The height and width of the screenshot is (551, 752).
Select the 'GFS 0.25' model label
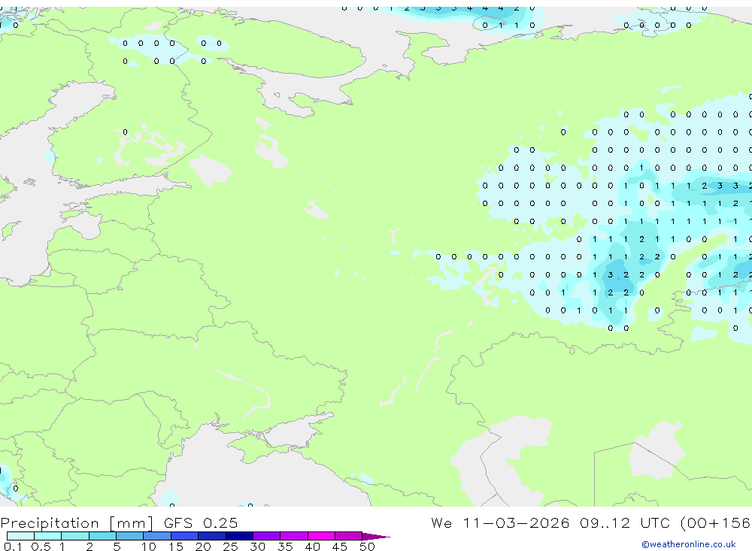201,523
